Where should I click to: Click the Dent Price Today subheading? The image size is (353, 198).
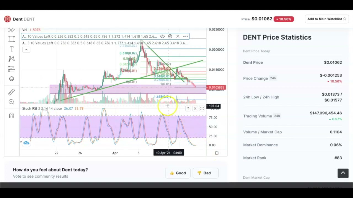[x=256, y=51]
